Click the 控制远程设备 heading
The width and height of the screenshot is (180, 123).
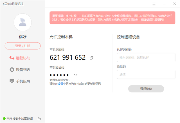[128, 37]
